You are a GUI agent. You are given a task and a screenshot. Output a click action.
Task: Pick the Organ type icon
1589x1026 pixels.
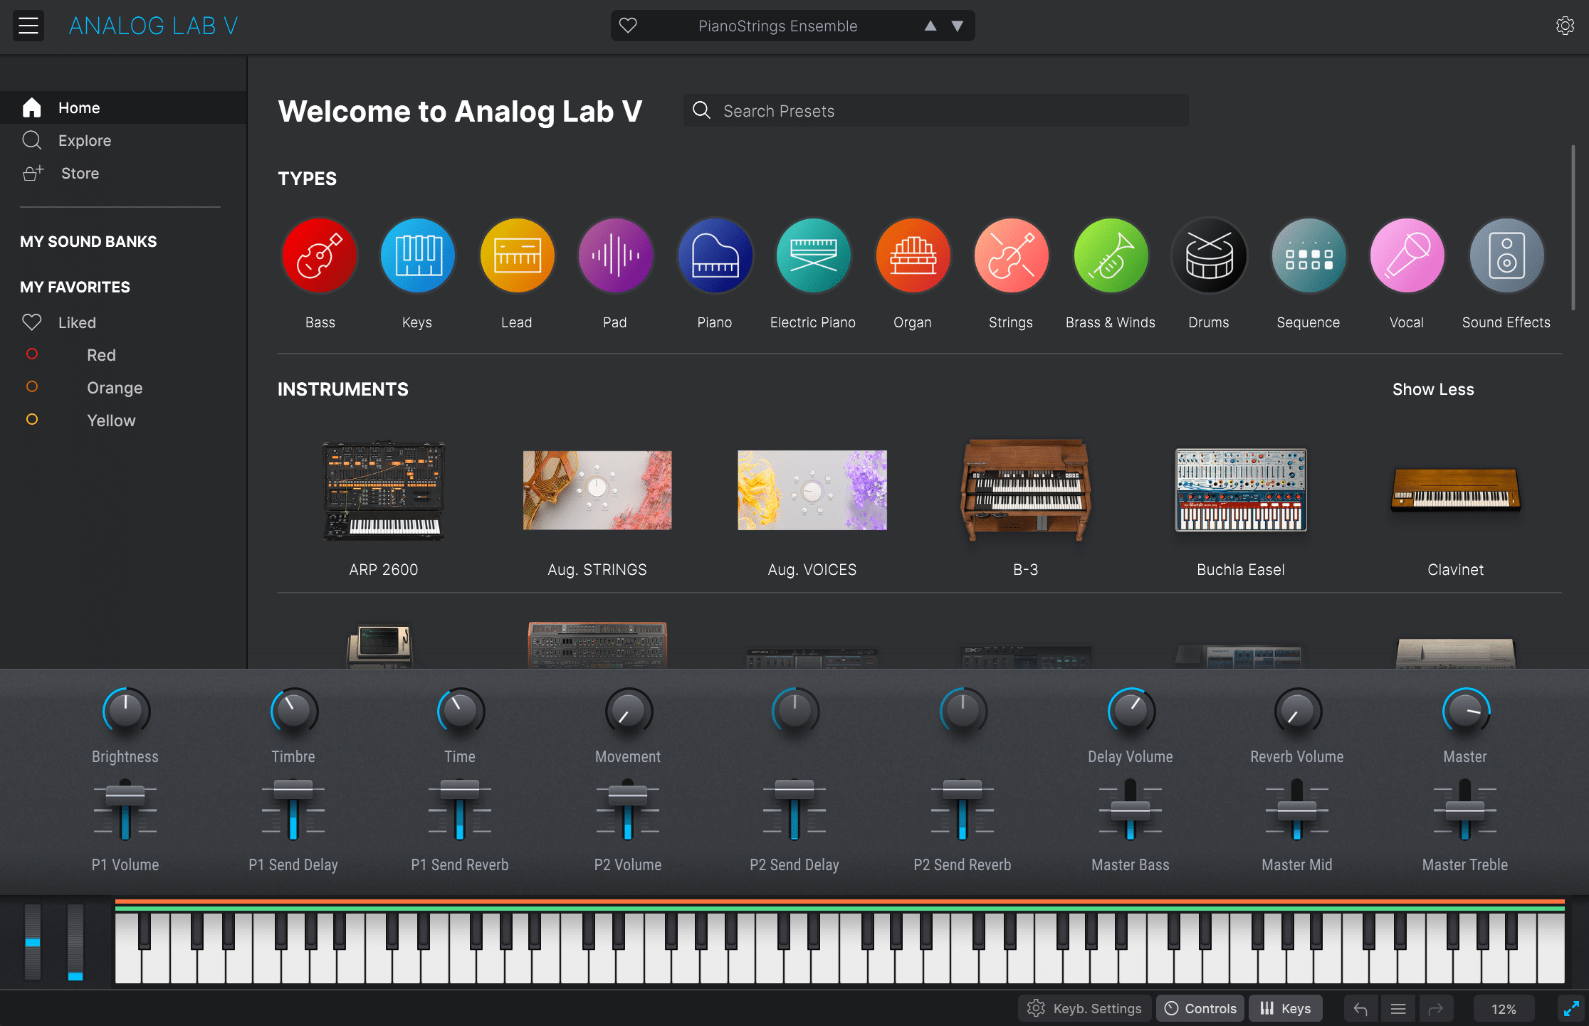[x=913, y=255]
